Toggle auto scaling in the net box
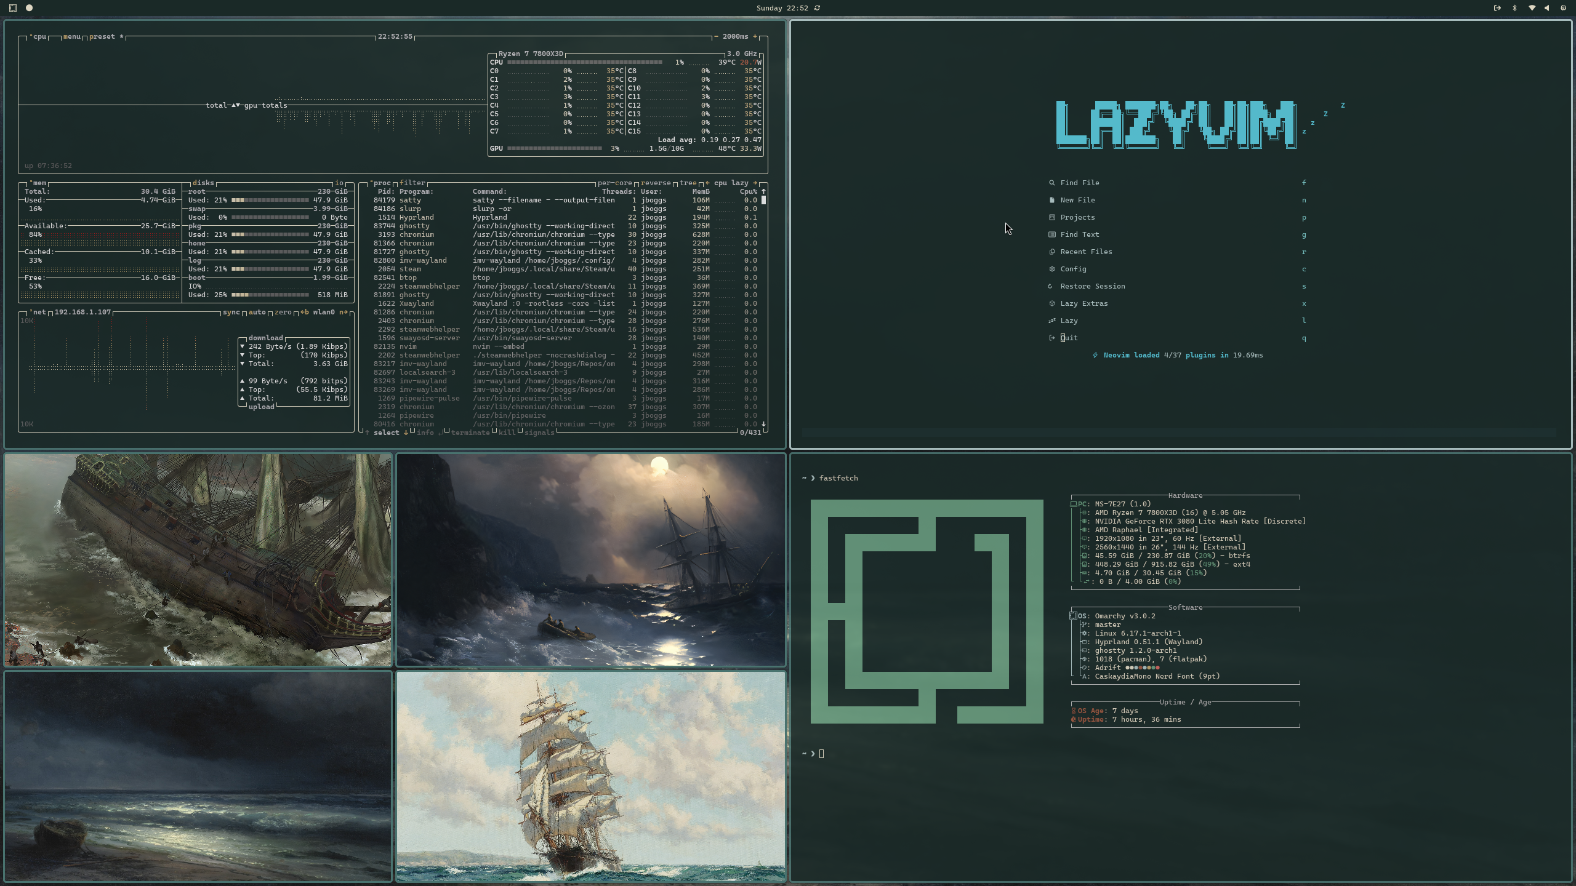This screenshot has height=886, width=1576. tap(257, 312)
